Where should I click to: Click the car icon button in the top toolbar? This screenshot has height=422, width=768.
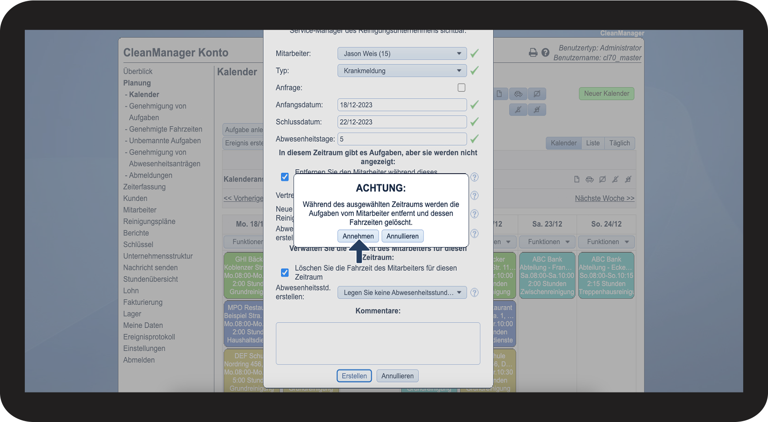pyautogui.click(x=518, y=94)
